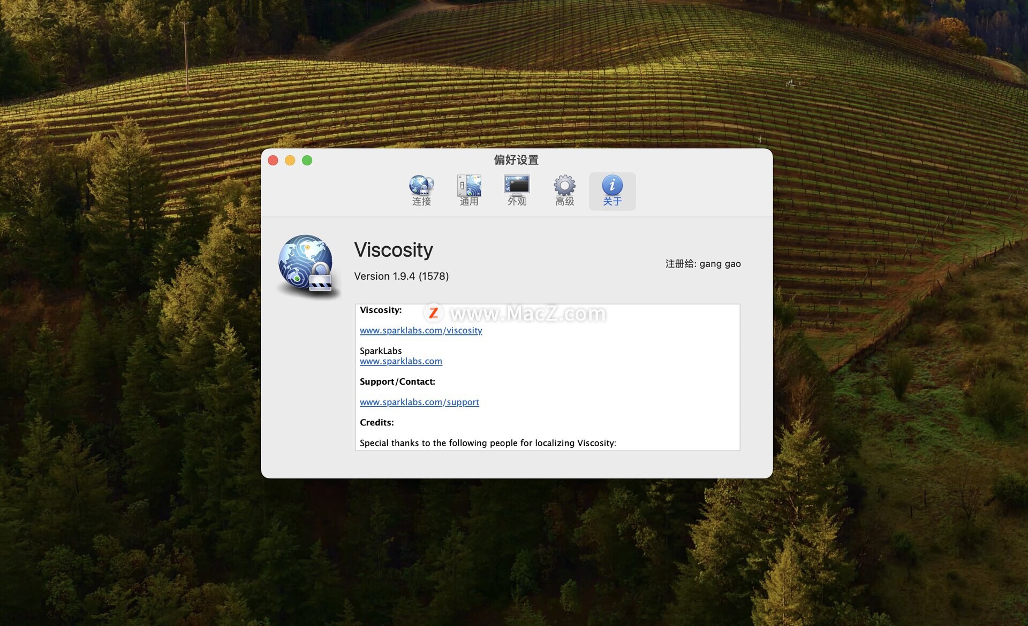
Task: Open the 高级 (Advanced) gear tab
Action: coord(564,191)
